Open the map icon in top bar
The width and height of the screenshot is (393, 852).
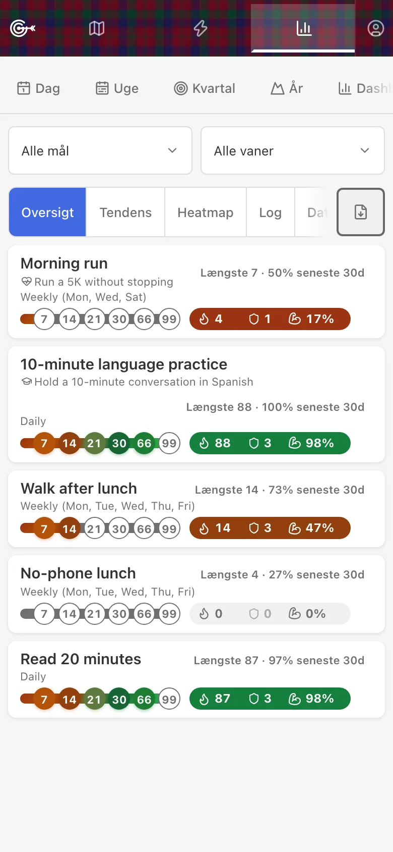97,28
